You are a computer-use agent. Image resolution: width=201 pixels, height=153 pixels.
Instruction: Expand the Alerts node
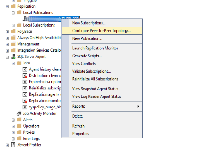pos(13,120)
